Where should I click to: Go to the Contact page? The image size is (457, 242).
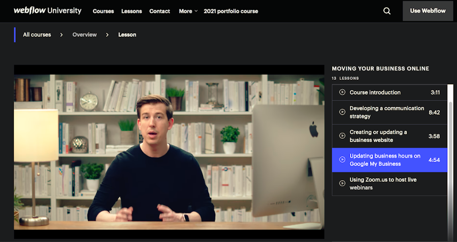point(160,11)
